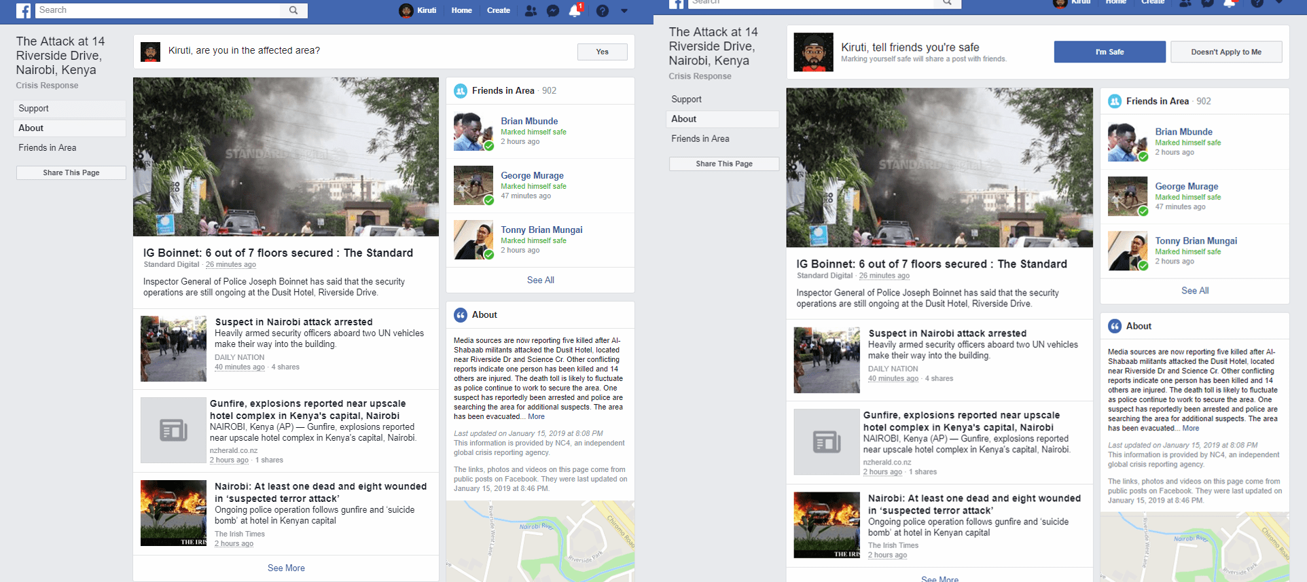Viewport: 1307px width, 582px height.
Task: Expand account dropdown arrow in left top bar
Action: point(624,11)
